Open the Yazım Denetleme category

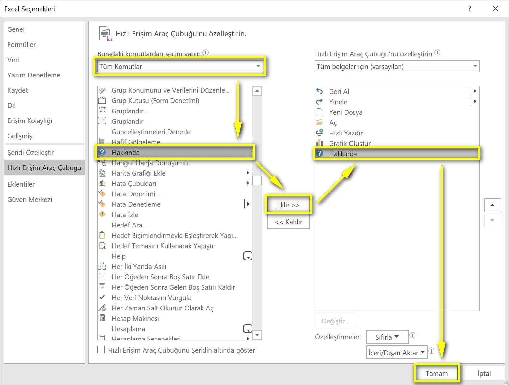point(44,75)
